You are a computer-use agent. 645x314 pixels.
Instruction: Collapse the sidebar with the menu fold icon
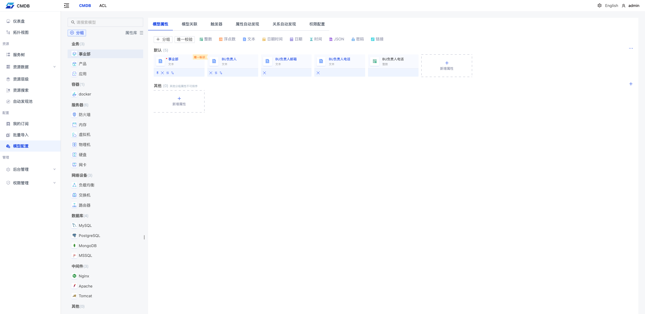(x=67, y=6)
